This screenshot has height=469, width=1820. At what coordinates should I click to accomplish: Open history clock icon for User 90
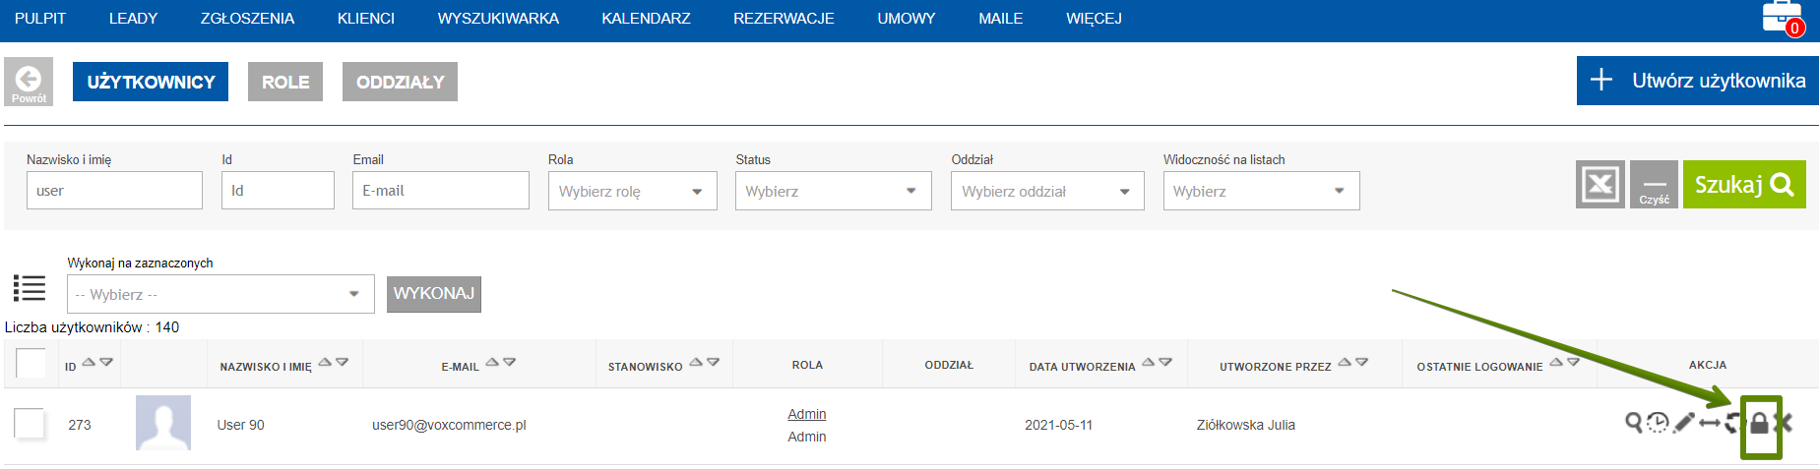pyautogui.click(x=1659, y=423)
